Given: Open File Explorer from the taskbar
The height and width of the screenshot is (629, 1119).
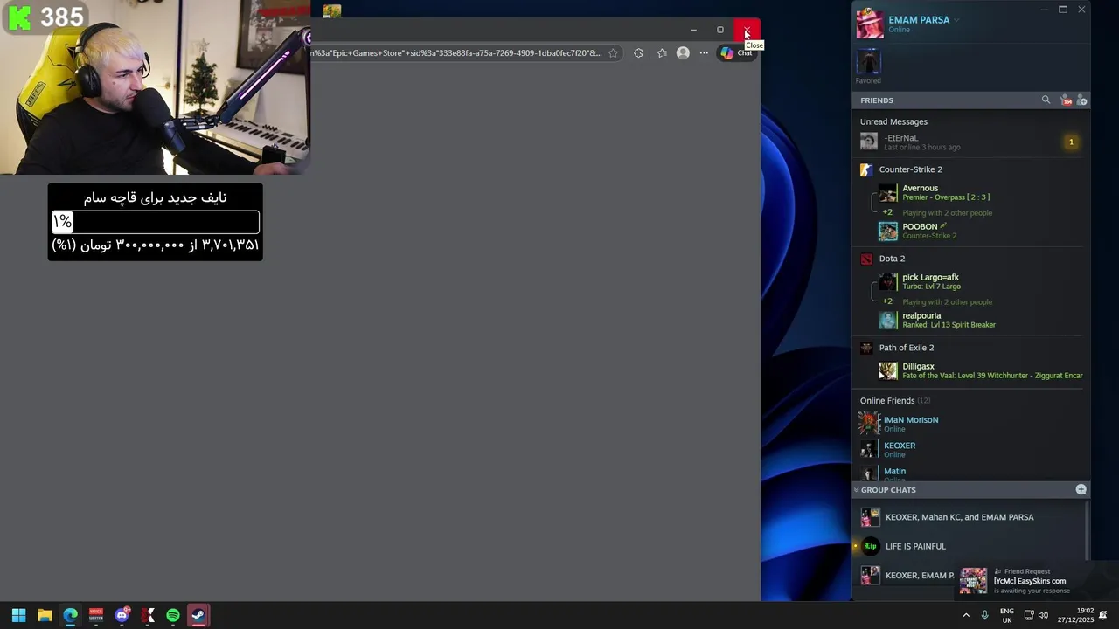Looking at the screenshot, I should tap(45, 615).
